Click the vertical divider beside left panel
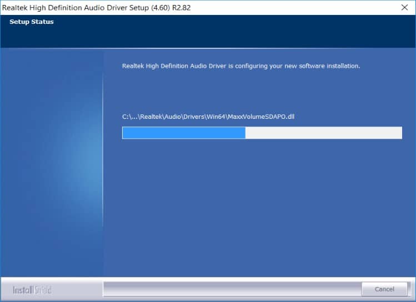416x302 pixels. click(103, 161)
